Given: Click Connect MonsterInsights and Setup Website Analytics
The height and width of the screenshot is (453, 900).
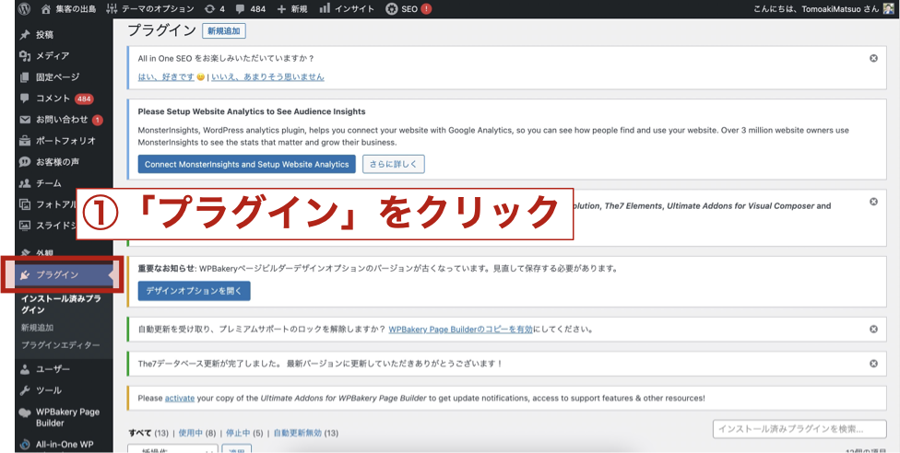Looking at the screenshot, I should coord(247,164).
